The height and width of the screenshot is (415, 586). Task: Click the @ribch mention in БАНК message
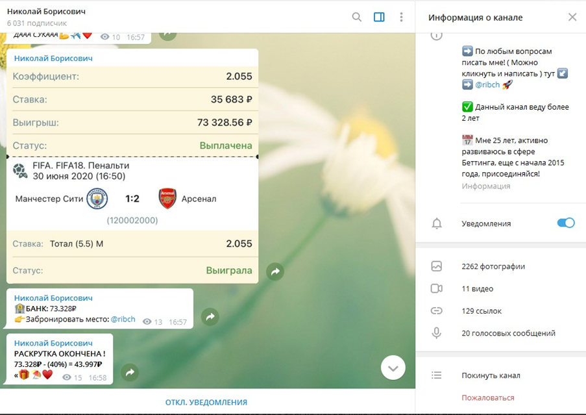[x=123, y=320]
